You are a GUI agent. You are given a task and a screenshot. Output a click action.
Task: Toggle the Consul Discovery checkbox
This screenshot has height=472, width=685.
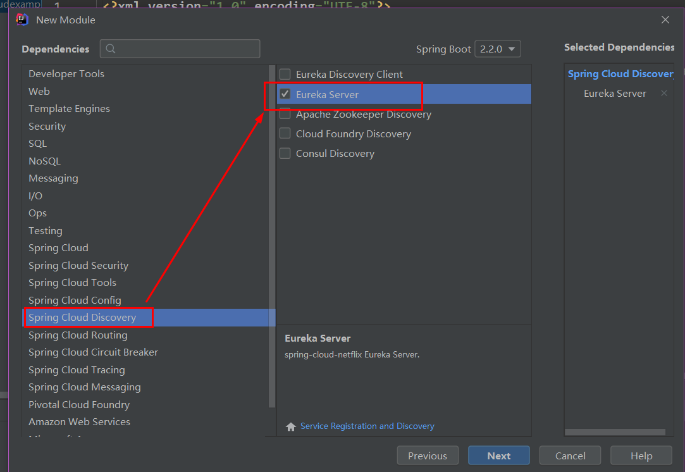pos(285,153)
